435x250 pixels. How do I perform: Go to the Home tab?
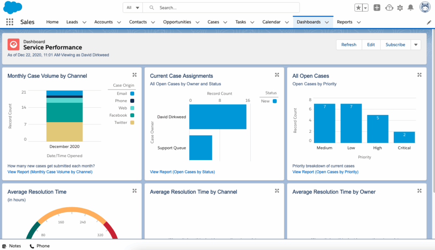point(52,22)
